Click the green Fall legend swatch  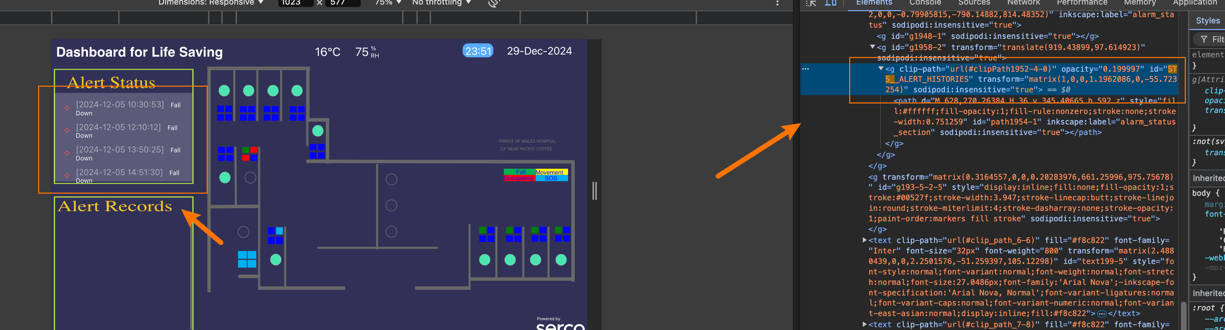(x=520, y=172)
